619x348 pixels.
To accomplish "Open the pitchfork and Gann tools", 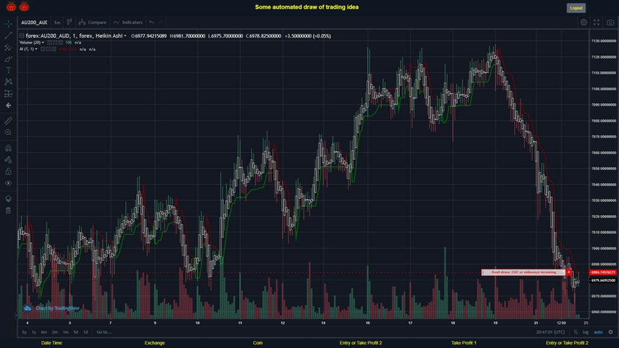I will pos(8,47).
